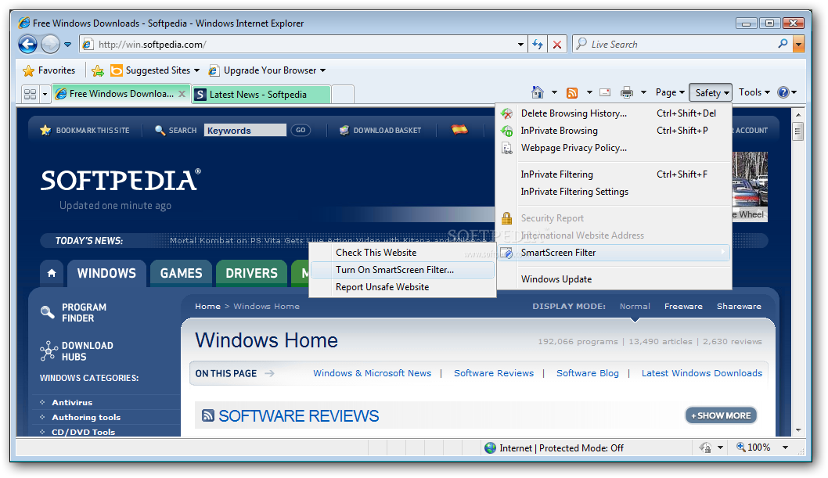The width and height of the screenshot is (828, 478).
Task: Expand the address bar history dropdown arrow
Action: point(521,45)
